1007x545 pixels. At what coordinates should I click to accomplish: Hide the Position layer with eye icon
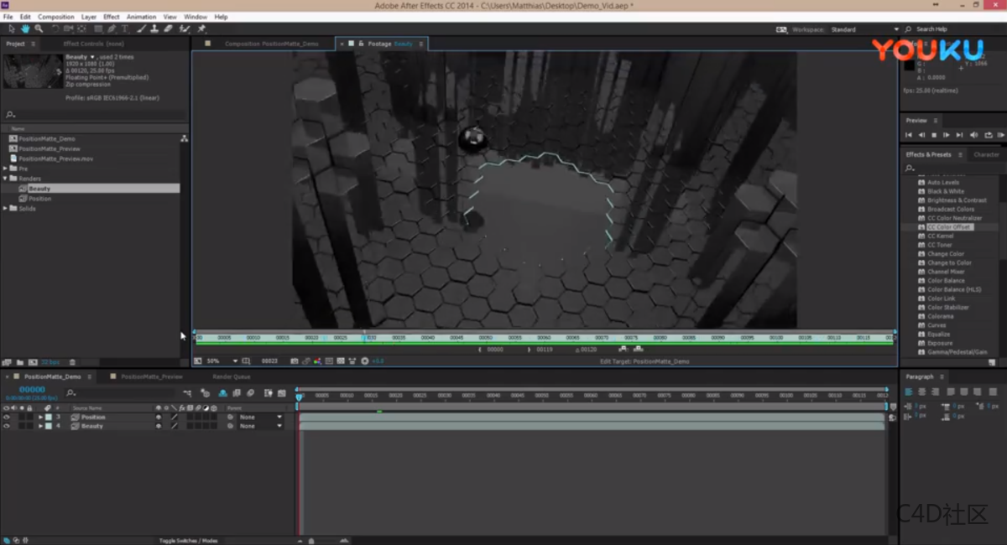tap(7, 417)
